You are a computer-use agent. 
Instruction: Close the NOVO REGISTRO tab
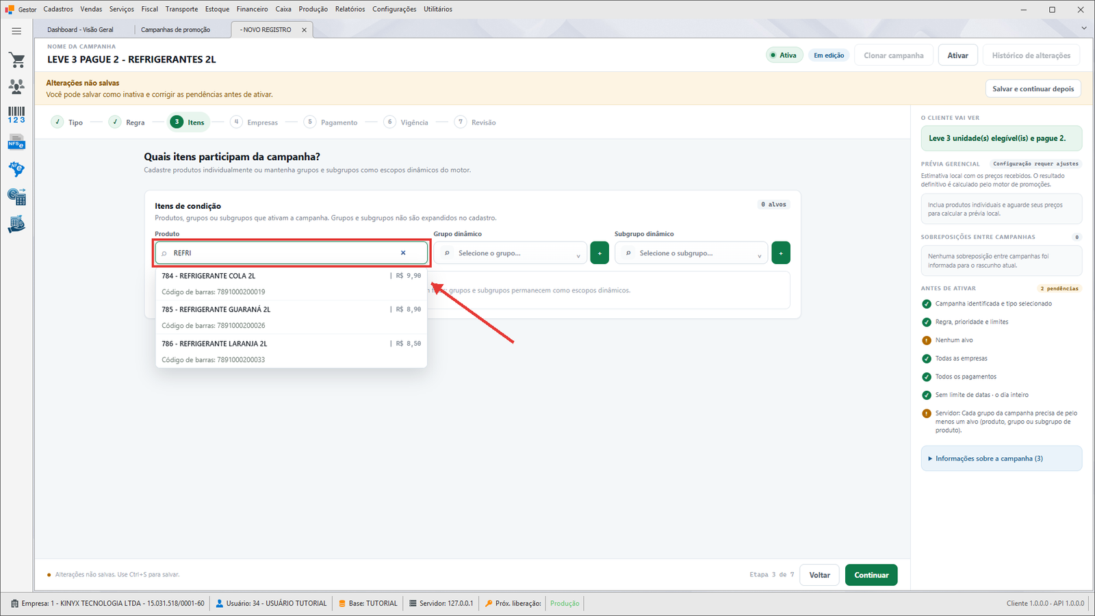[x=305, y=30]
